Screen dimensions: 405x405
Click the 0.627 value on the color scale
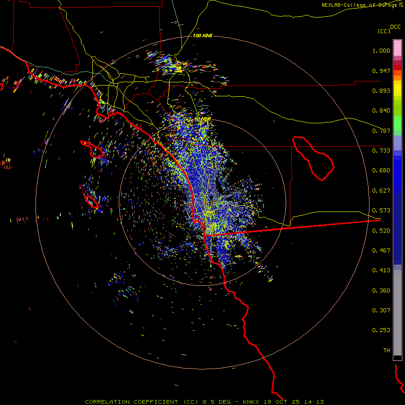(x=381, y=191)
